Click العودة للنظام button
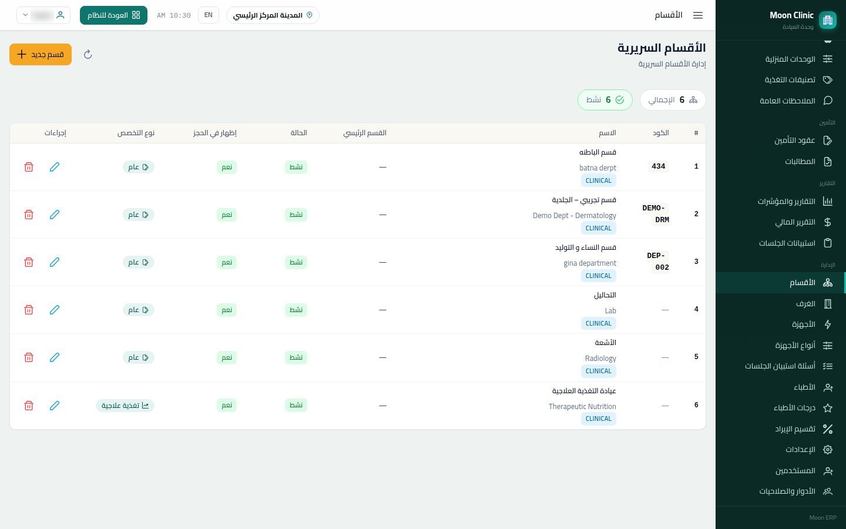The image size is (846, 529). pyautogui.click(x=113, y=15)
